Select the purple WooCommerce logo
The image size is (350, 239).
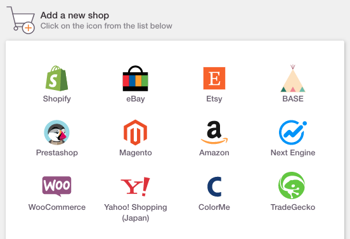[x=56, y=186]
